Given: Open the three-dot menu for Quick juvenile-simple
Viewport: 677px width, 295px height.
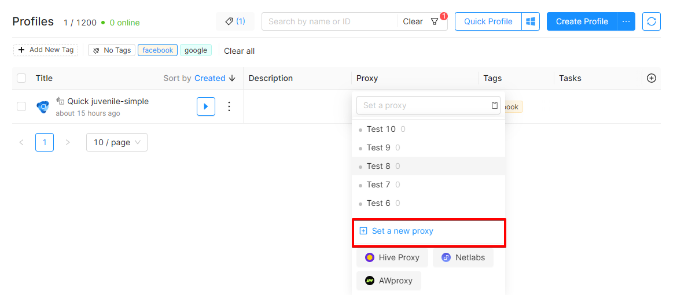Looking at the screenshot, I should 229,106.
